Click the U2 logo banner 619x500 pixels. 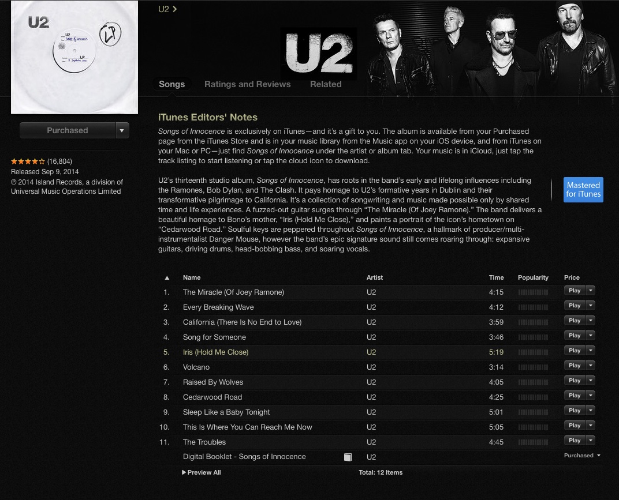tap(319, 53)
